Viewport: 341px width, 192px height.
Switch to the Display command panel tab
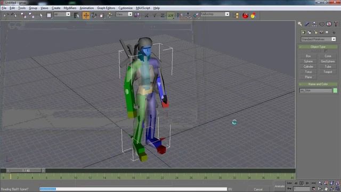[329, 24]
